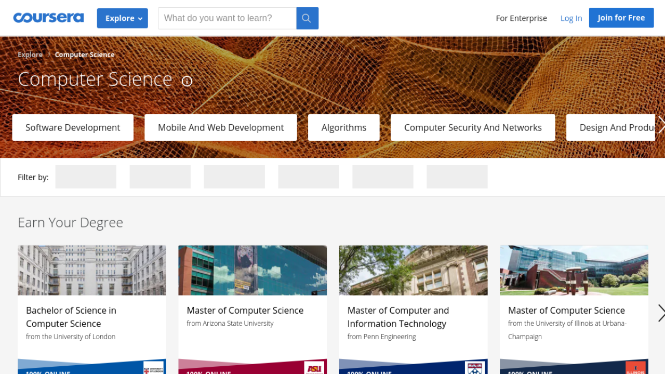Open Arizona State's Master of Computer Science title

245,310
